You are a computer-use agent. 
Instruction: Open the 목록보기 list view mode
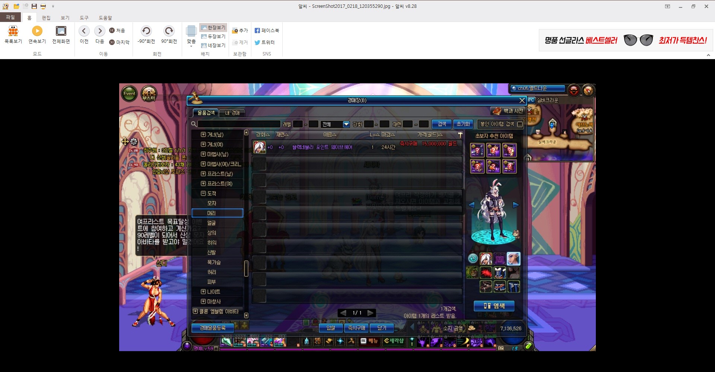click(x=13, y=35)
